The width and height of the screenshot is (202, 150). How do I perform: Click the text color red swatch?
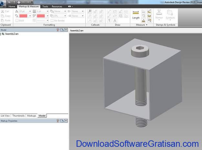pos(23,16)
